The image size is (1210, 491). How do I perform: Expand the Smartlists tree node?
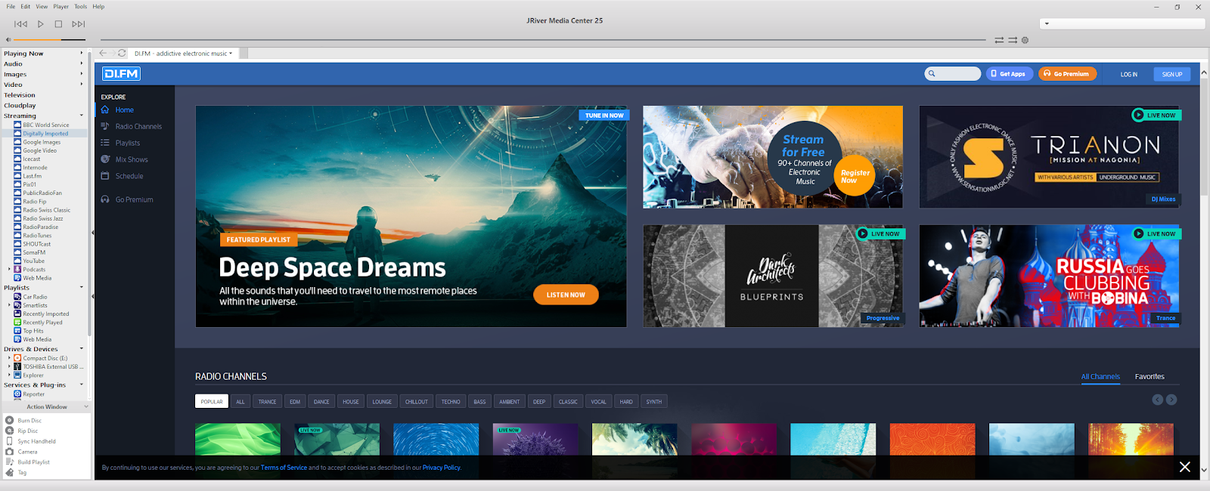9,305
